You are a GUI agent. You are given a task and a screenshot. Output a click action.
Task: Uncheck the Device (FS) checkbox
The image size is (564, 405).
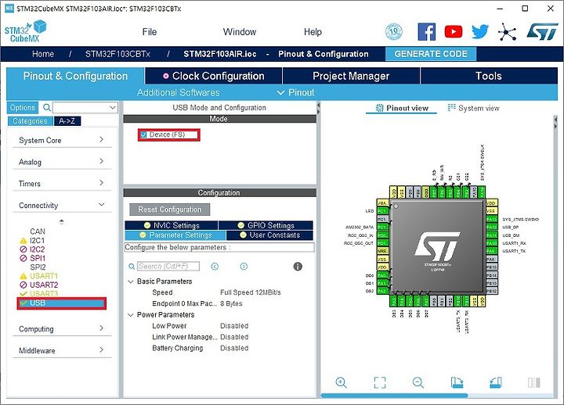[x=144, y=134]
